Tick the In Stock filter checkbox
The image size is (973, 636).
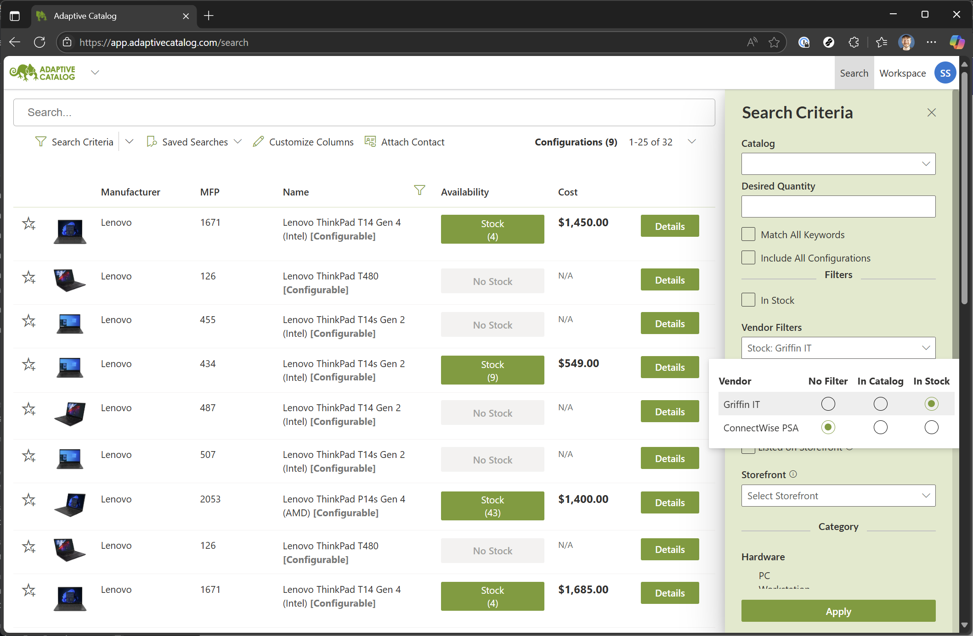(748, 300)
